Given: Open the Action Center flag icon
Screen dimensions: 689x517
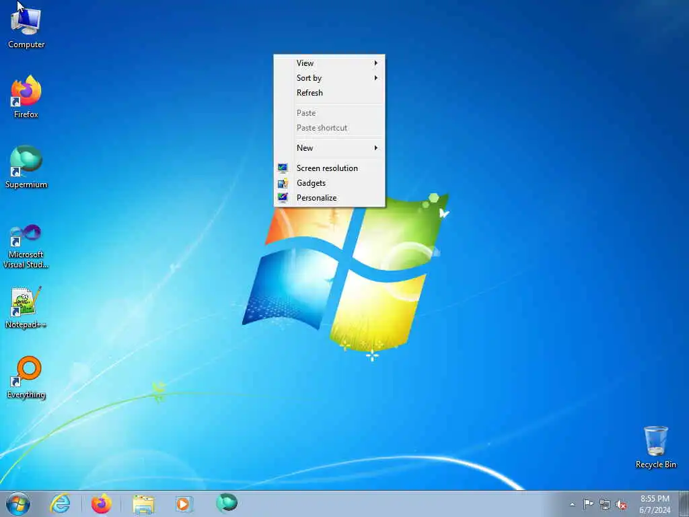Looking at the screenshot, I should tap(588, 504).
